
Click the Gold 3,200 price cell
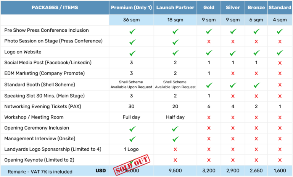point(209,171)
